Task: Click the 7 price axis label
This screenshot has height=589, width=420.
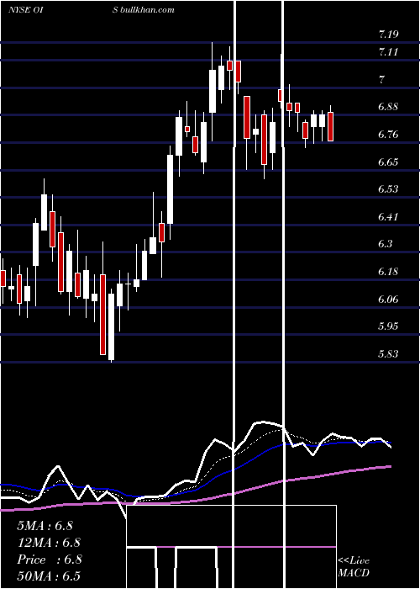Action: coord(381,80)
